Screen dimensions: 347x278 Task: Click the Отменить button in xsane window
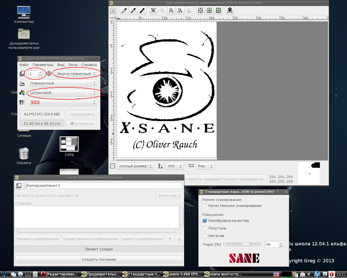pyautogui.click(x=82, y=124)
